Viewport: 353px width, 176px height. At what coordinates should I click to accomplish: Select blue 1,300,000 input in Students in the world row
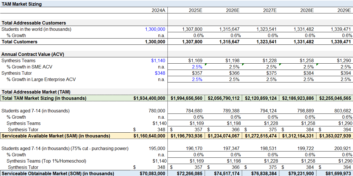[x=155, y=29]
